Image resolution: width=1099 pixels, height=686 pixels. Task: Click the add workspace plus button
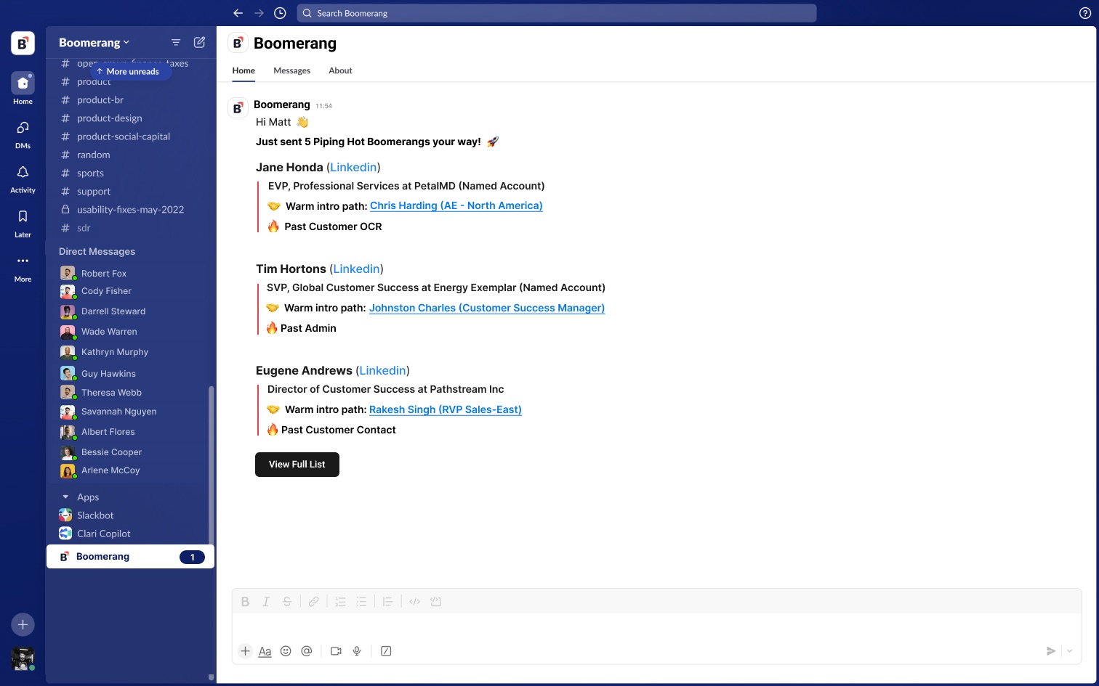[x=23, y=624]
